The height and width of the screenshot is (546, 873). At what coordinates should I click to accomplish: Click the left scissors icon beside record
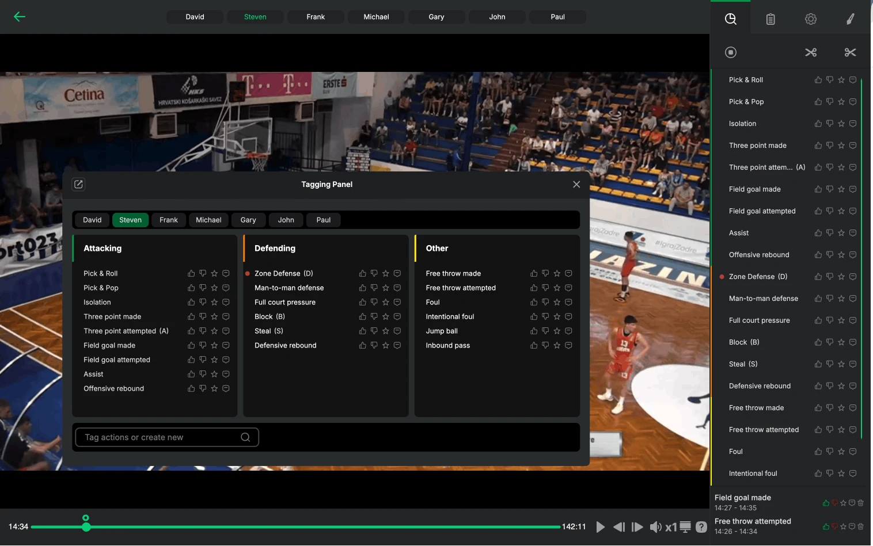(811, 52)
